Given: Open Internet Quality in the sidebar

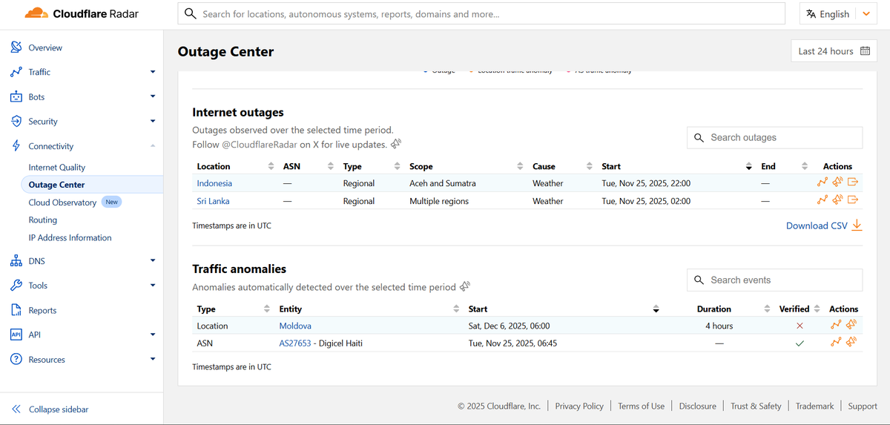Looking at the screenshot, I should (57, 167).
